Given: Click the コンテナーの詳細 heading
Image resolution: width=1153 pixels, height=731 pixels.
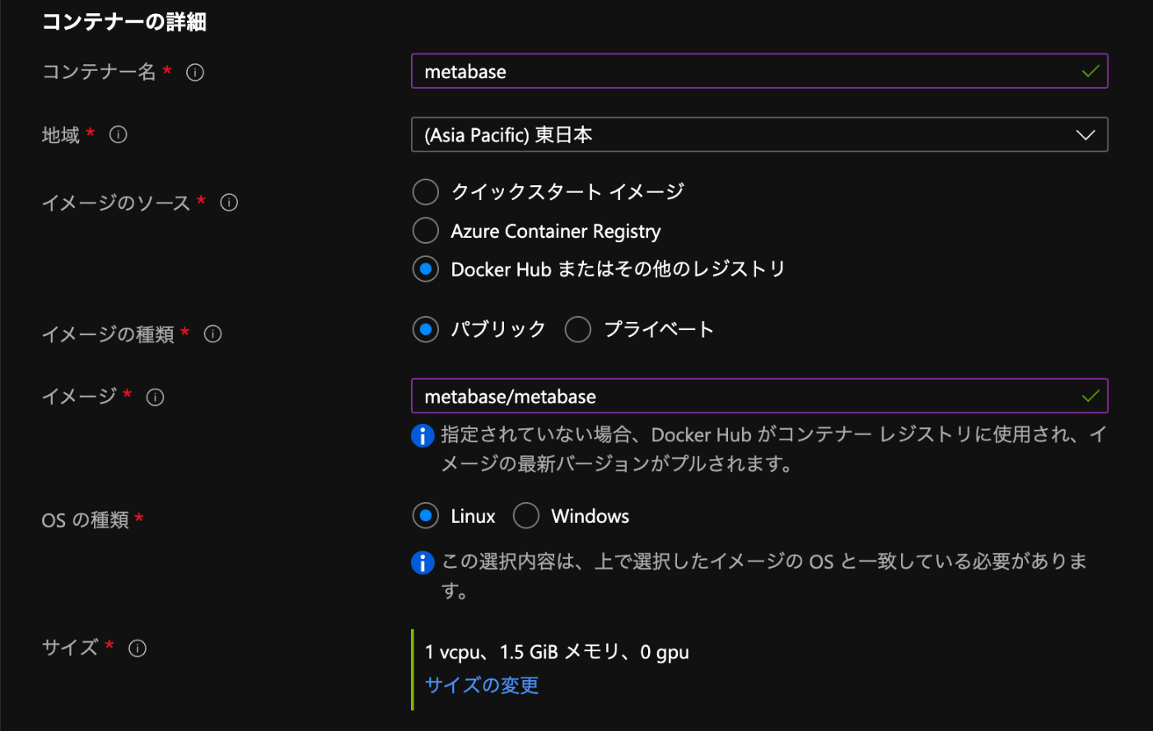Looking at the screenshot, I should click(124, 22).
